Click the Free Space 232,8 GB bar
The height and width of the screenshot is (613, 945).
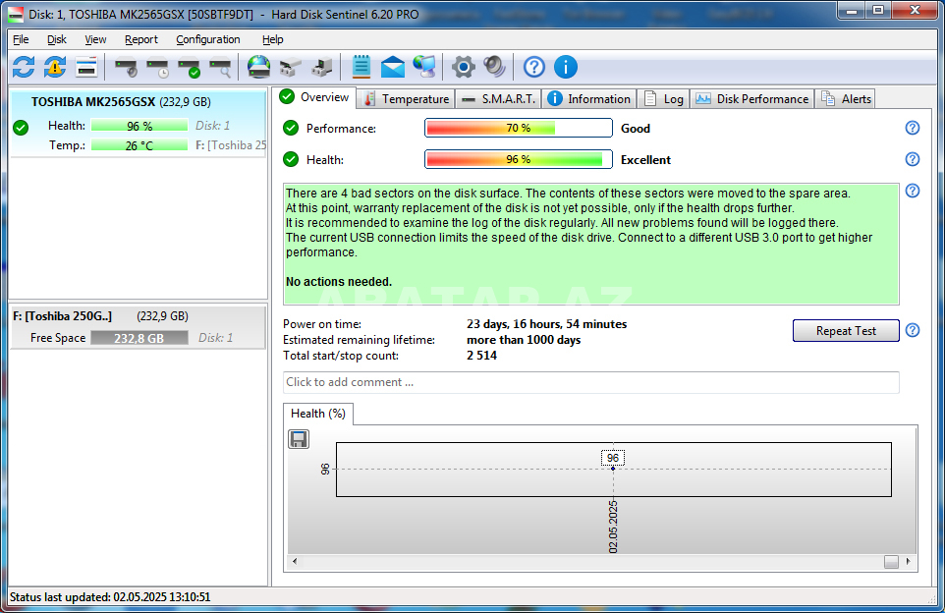(139, 338)
